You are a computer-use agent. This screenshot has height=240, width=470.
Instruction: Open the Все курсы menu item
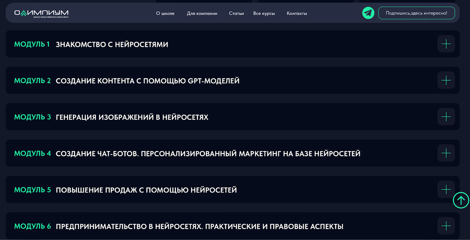(x=264, y=13)
